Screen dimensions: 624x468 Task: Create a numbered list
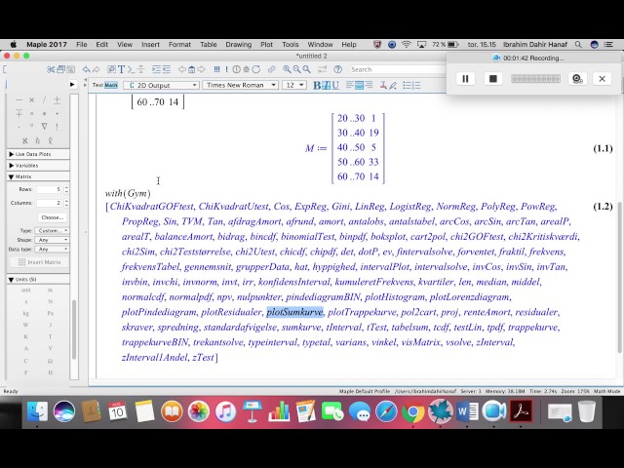click(416, 85)
